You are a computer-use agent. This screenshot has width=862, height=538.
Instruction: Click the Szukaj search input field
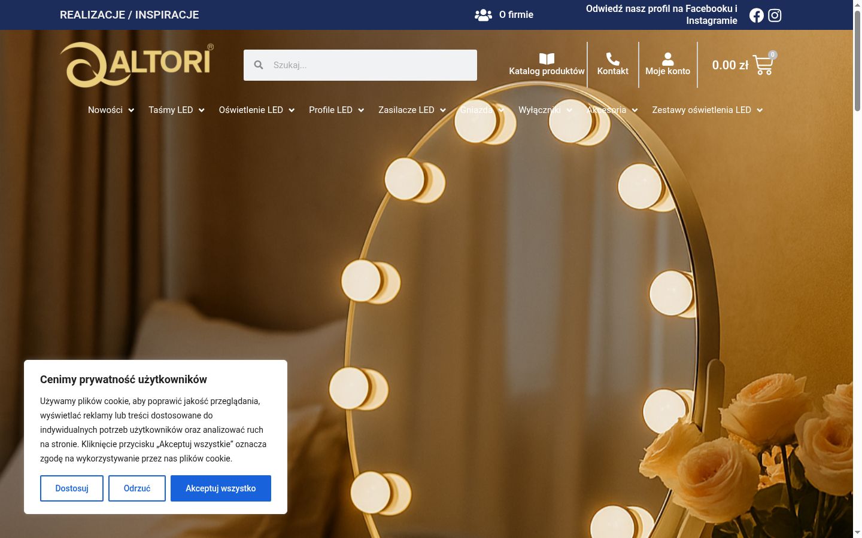(360, 65)
